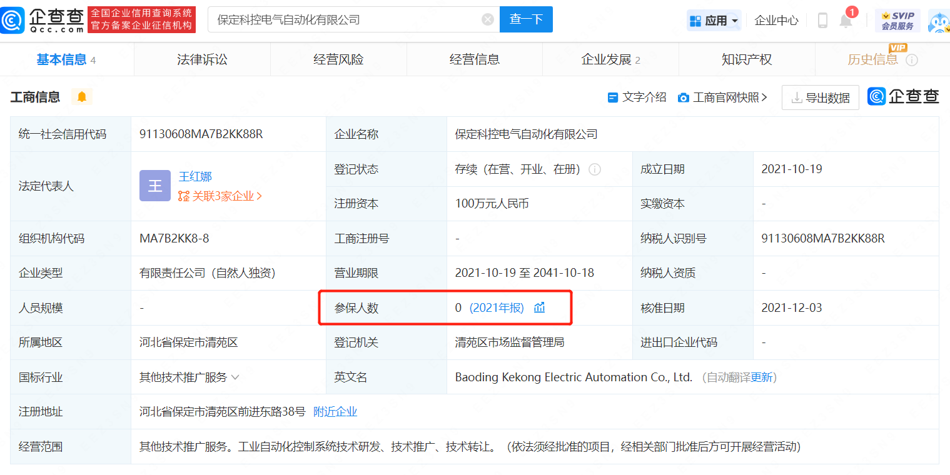Click the 王 avatar thumbnail

155,186
